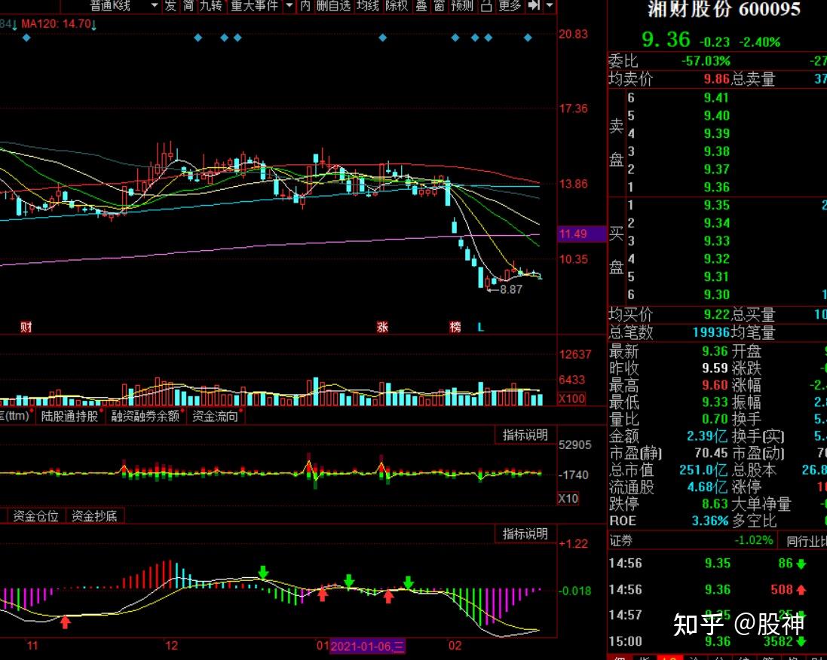Screen dimensions: 827x660
Task: Toggle the 均线 moving averages button
Action: 368,6
